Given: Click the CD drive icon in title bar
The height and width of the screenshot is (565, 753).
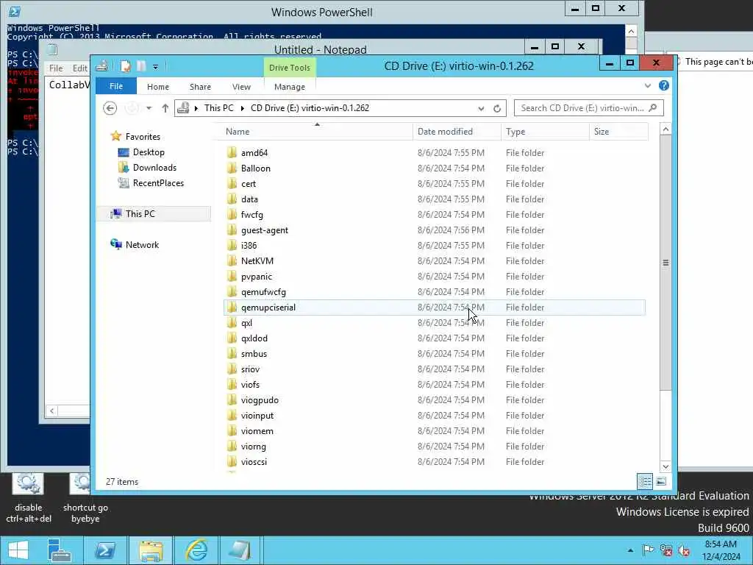Looking at the screenshot, I should [101, 66].
